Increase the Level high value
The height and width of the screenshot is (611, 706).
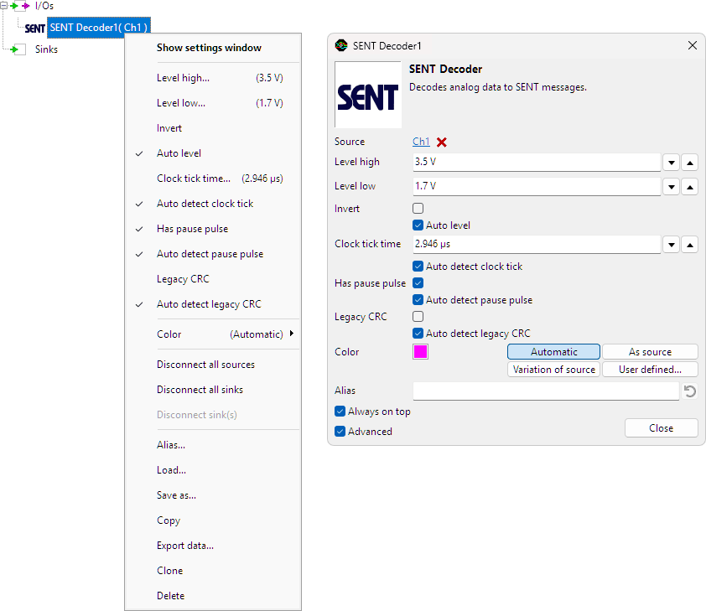(x=690, y=163)
